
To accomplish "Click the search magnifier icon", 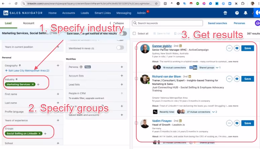I will click(135, 23).
